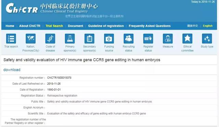Select the English language link
Screen dimensions: 219x127
[208, 26]
